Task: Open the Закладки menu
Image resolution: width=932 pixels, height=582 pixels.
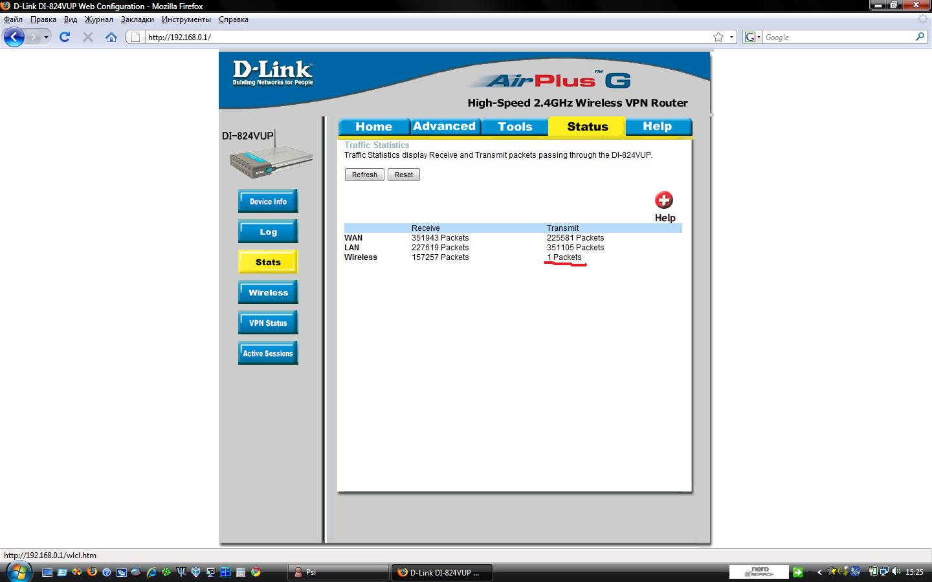Action: coord(137,19)
